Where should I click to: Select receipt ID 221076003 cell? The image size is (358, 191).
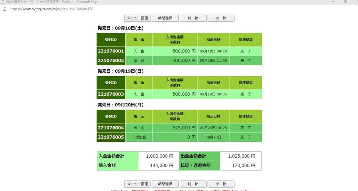111,94
